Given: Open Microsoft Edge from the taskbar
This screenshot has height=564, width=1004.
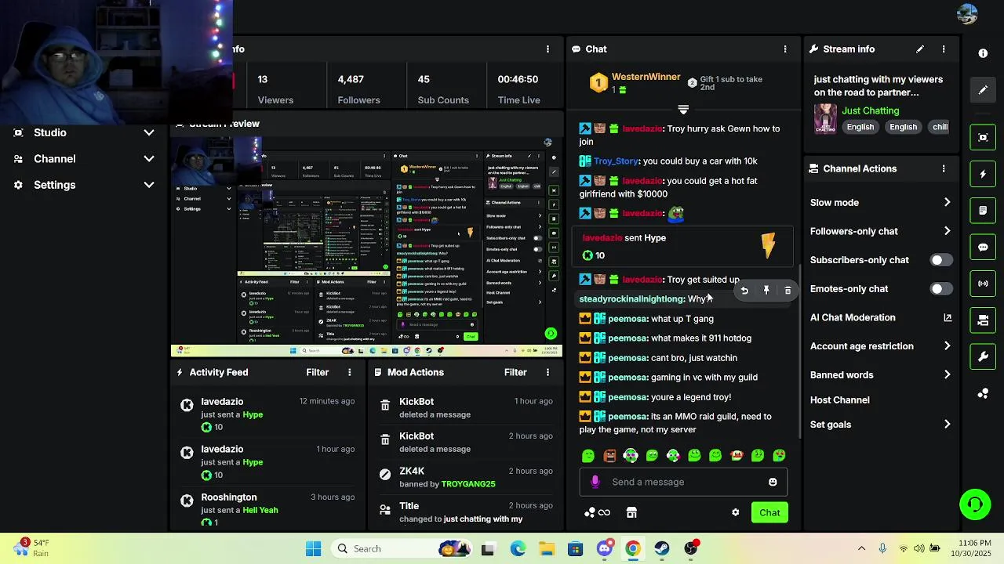Looking at the screenshot, I should (x=518, y=548).
